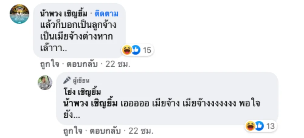Click the ผู้เขียน author label

[81, 81]
